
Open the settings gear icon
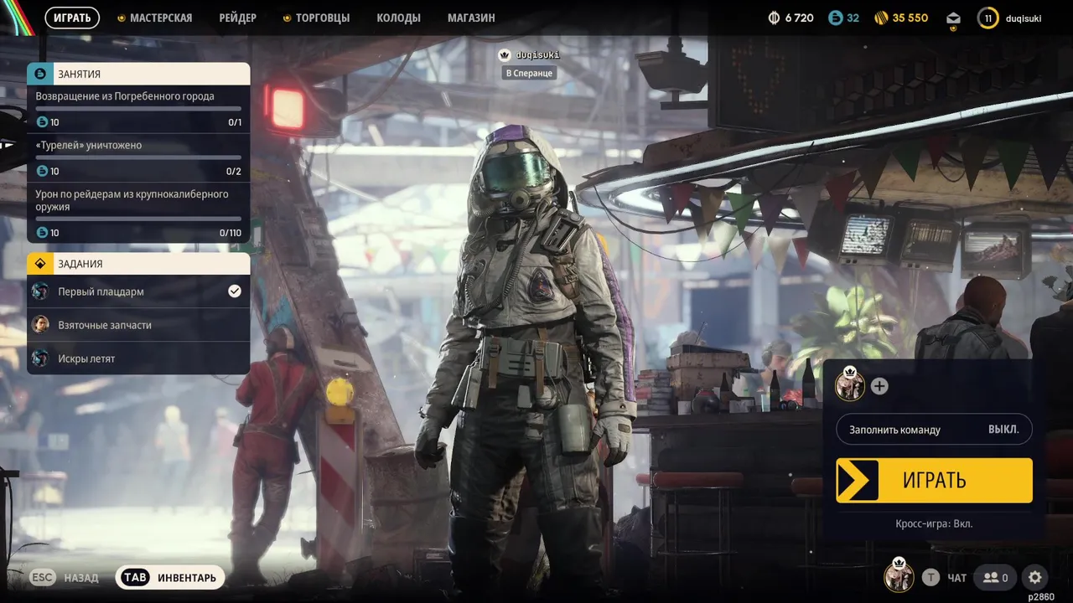coord(1035,577)
